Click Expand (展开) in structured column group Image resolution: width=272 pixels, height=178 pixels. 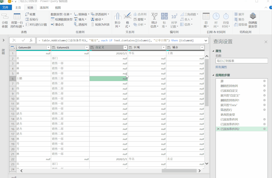click(239, 14)
